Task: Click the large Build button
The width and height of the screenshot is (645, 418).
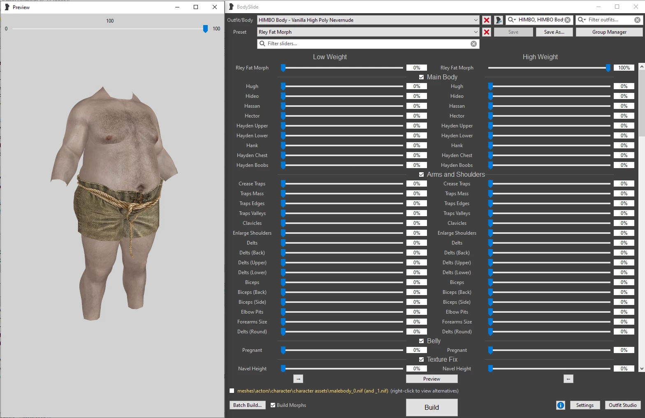Action: 432,407
